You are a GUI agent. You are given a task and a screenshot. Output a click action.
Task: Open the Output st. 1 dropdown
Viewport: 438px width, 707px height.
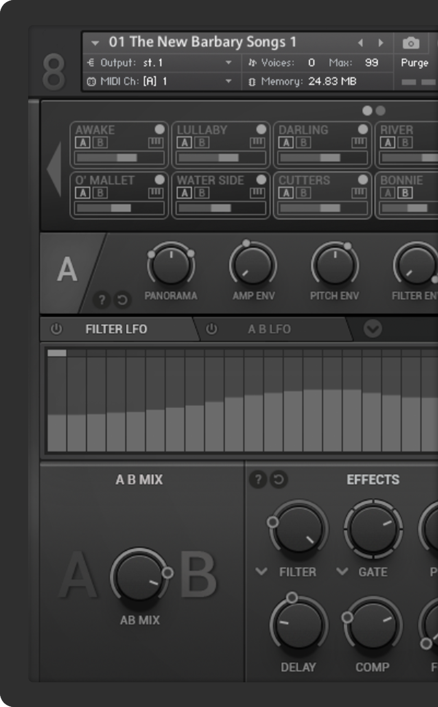228,63
